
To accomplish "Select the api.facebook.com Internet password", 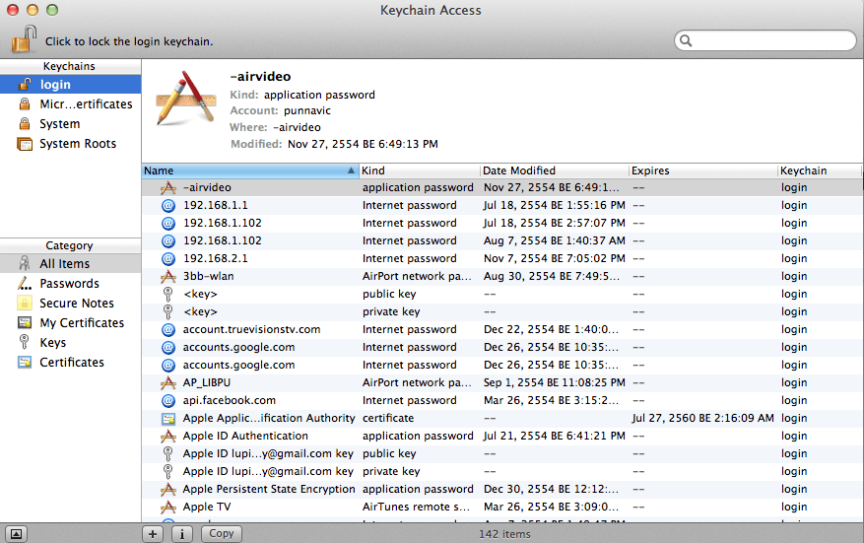I will click(x=229, y=400).
